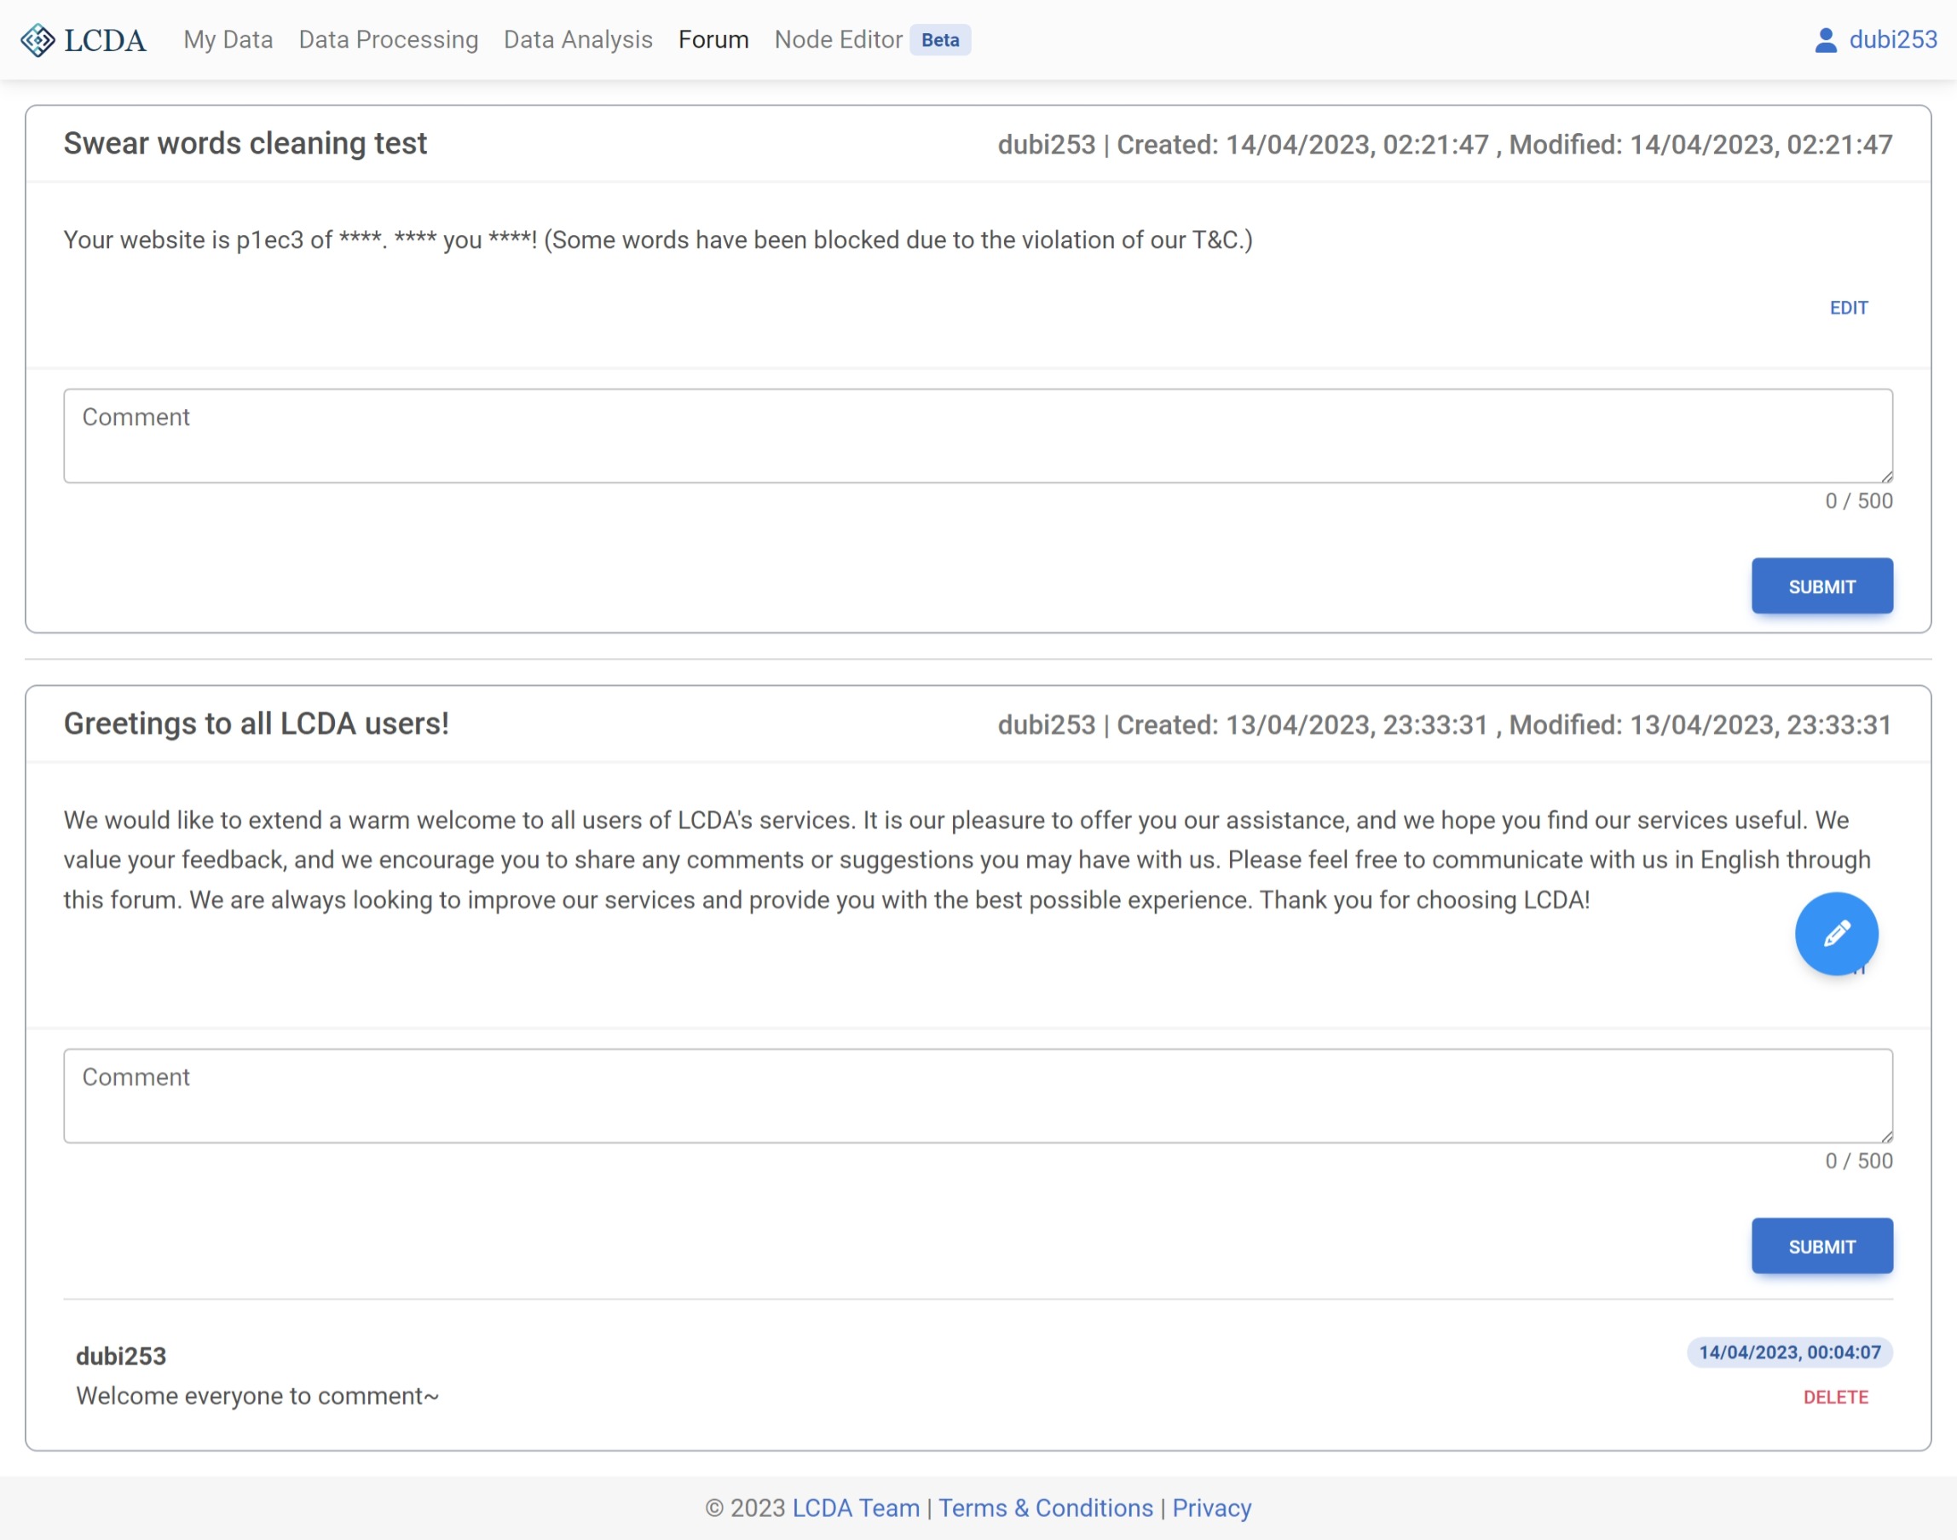The image size is (1957, 1540).
Task: Click the Beta badge next to Node Editor
Action: 940,41
